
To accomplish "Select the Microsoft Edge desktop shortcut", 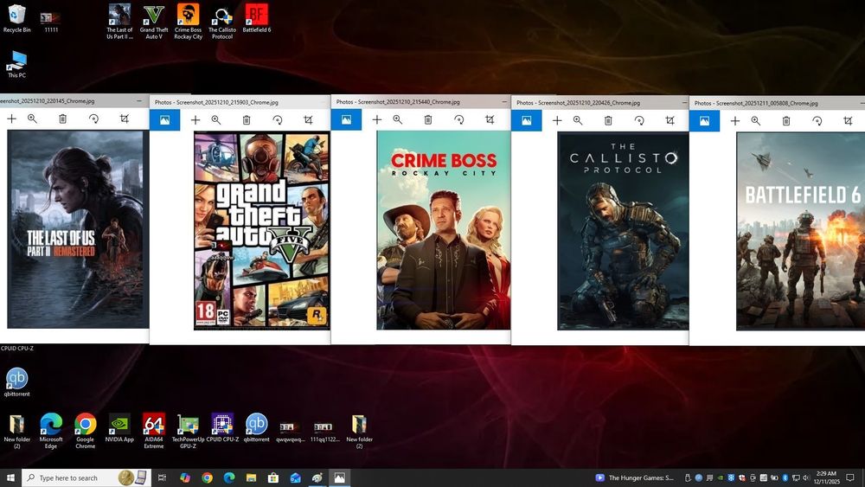I will click(x=51, y=431).
